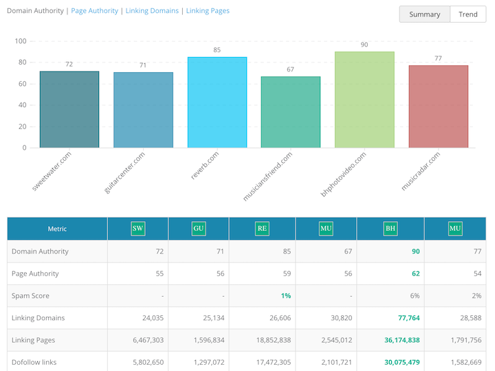
Task: Click the Dofollow links row label
Action: (x=34, y=361)
